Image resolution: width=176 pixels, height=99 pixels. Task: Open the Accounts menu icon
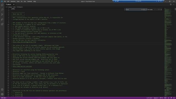[x=2, y=89]
